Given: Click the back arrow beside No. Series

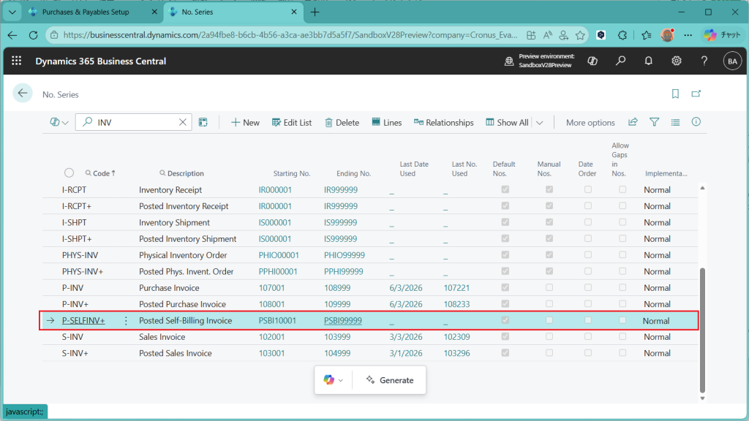Looking at the screenshot, I should [x=23, y=94].
